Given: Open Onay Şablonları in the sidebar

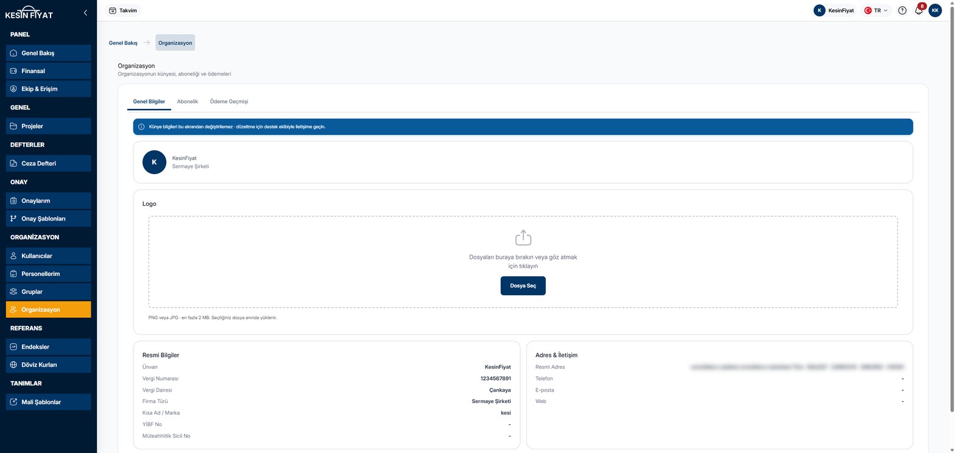Looking at the screenshot, I should pos(48,219).
